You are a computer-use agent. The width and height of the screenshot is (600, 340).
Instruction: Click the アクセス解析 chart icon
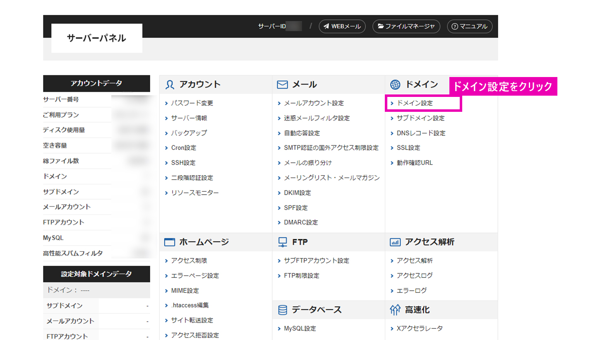click(x=395, y=242)
